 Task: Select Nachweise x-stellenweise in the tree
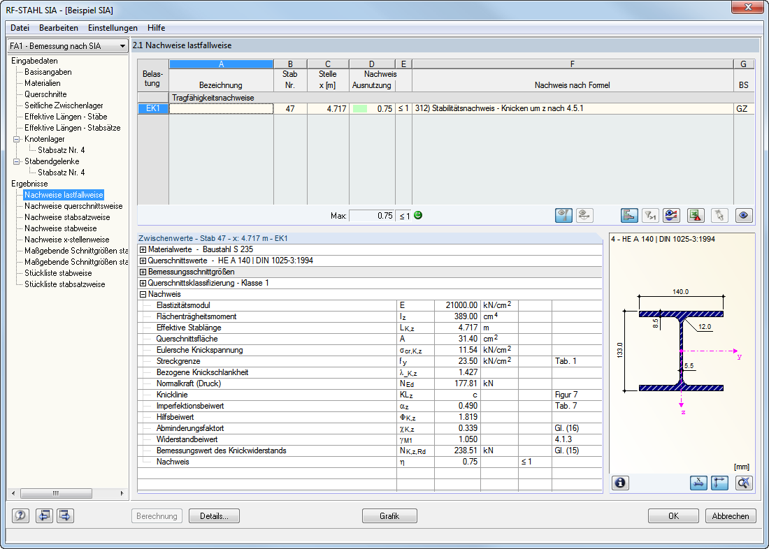66,240
